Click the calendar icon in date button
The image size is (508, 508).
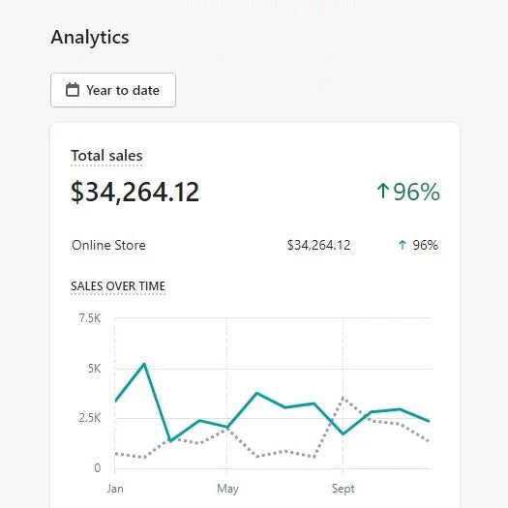click(73, 90)
